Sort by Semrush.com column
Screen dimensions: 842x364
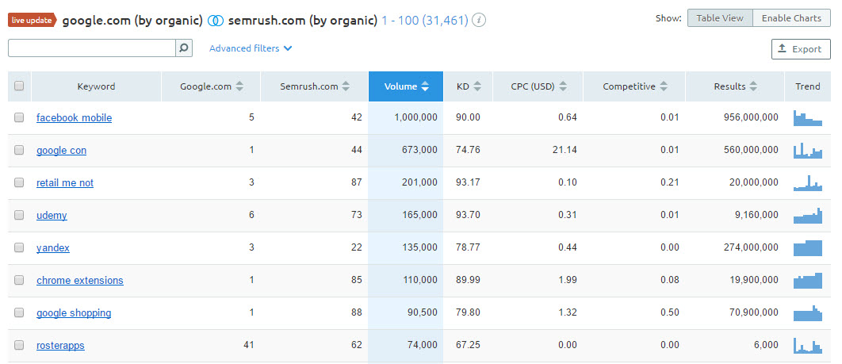[x=315, y=86]
